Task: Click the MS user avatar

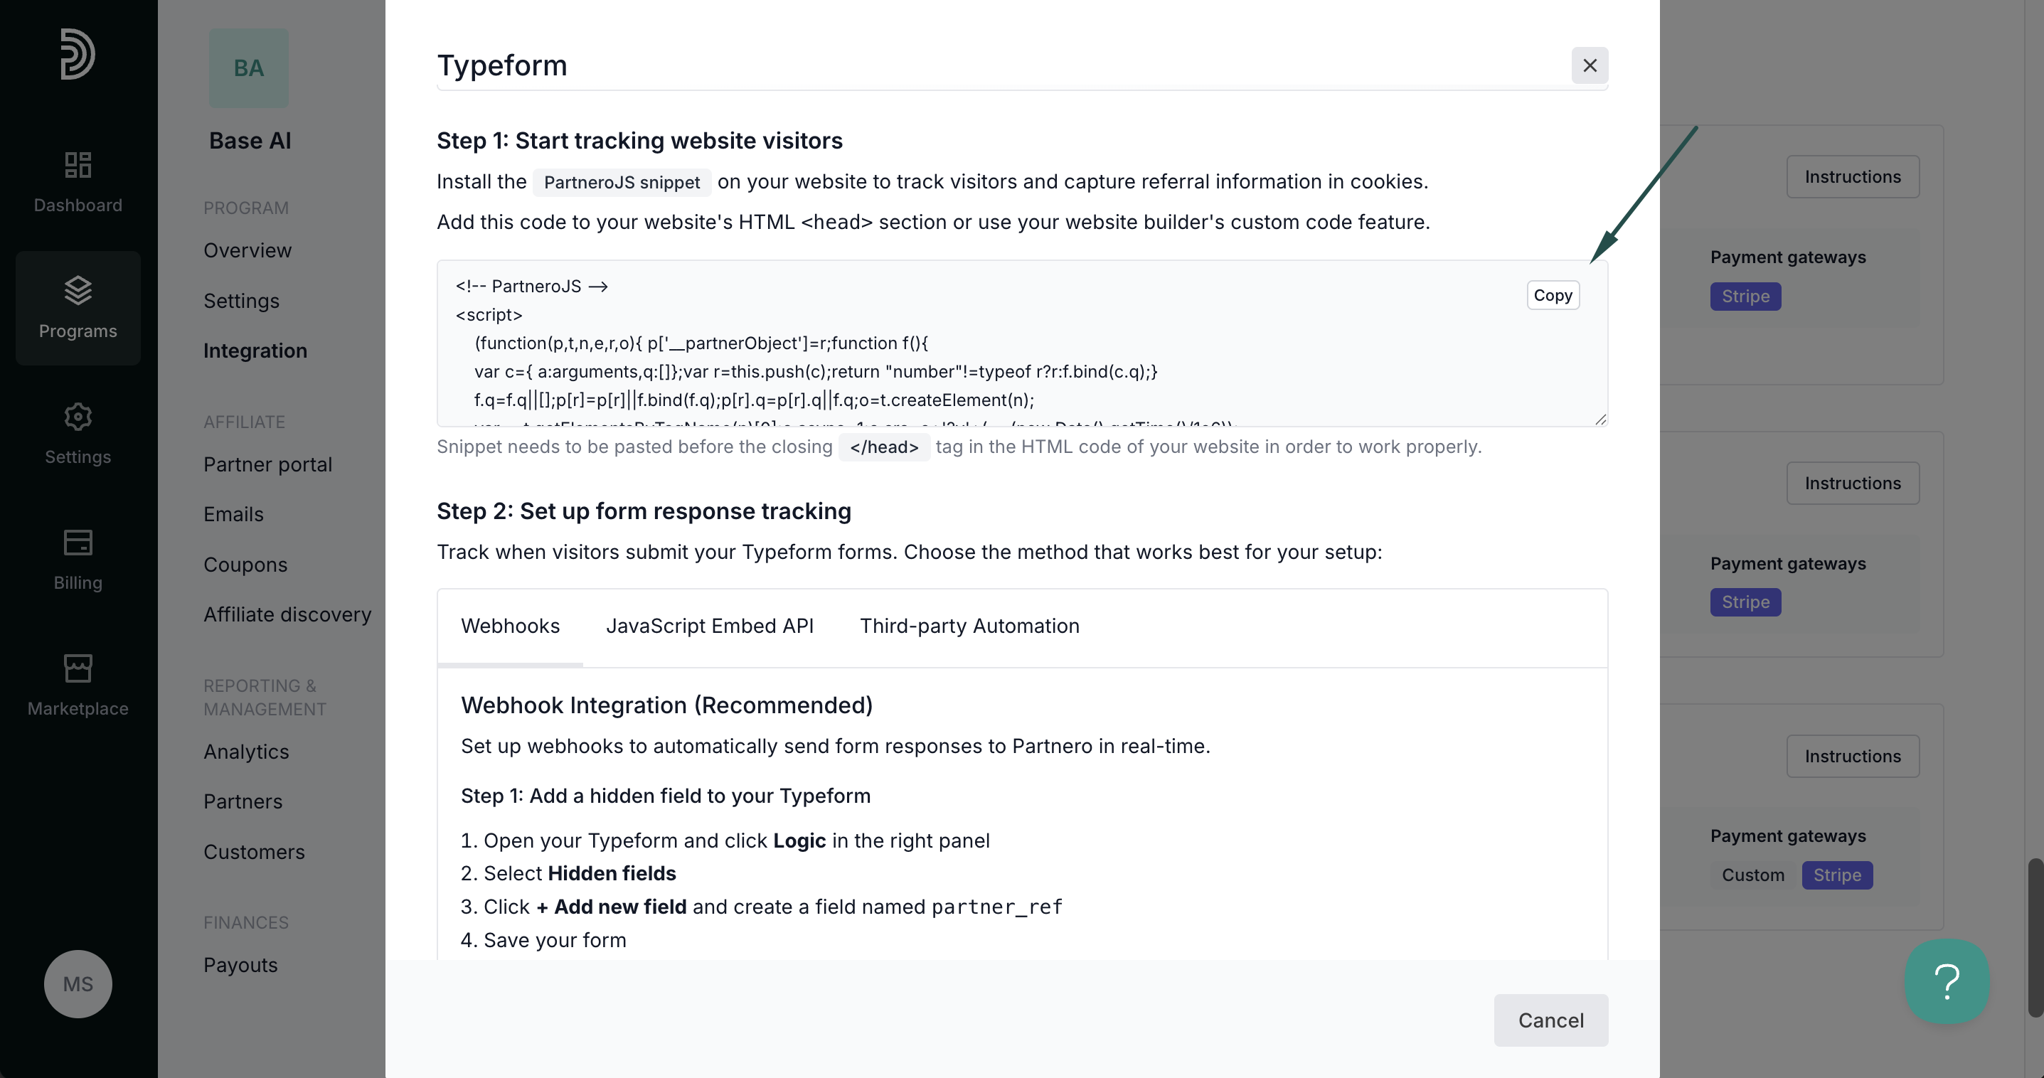Action: (x=78, y=983)
